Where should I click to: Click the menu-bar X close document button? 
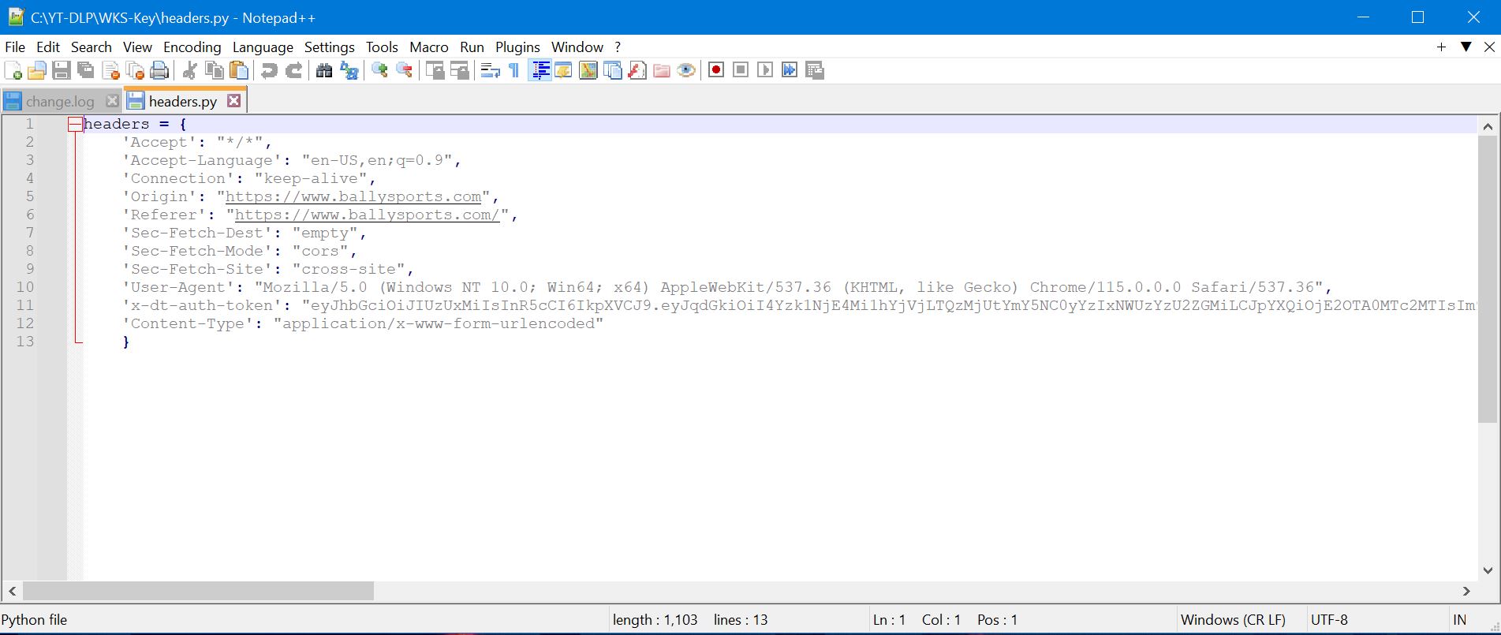pos(1489,47)
